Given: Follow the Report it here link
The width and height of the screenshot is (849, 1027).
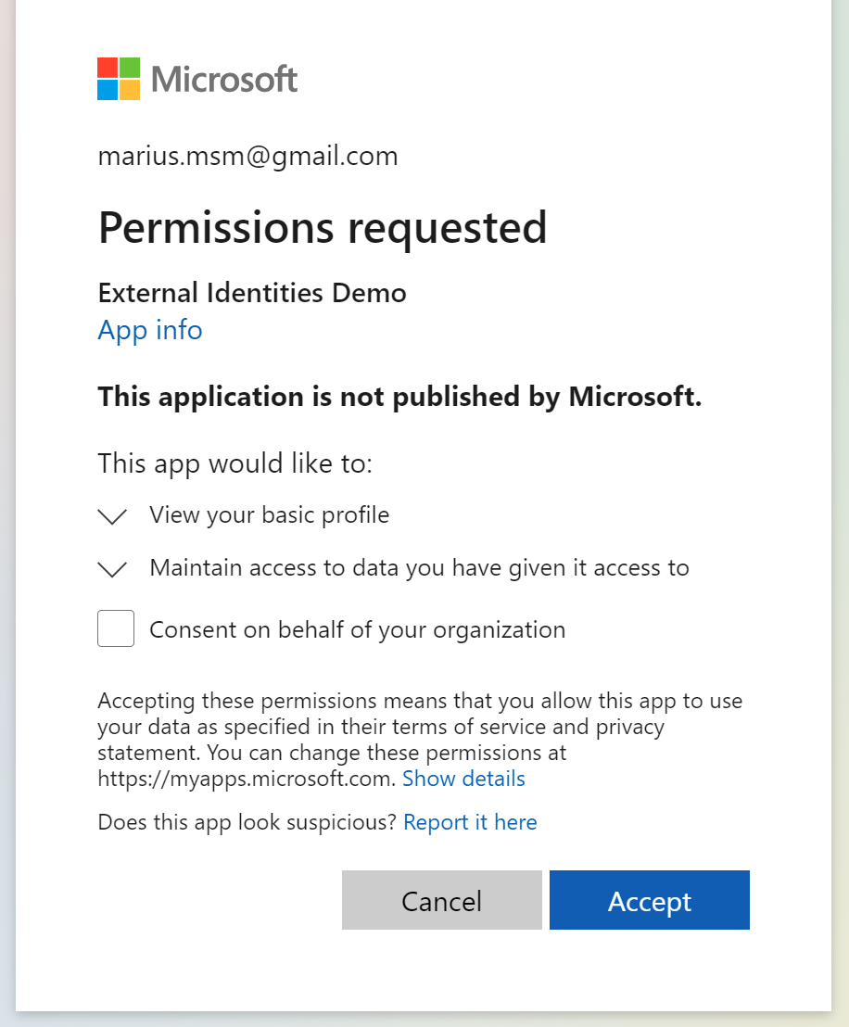Looking at the screenshot, I should pos(470,822).
